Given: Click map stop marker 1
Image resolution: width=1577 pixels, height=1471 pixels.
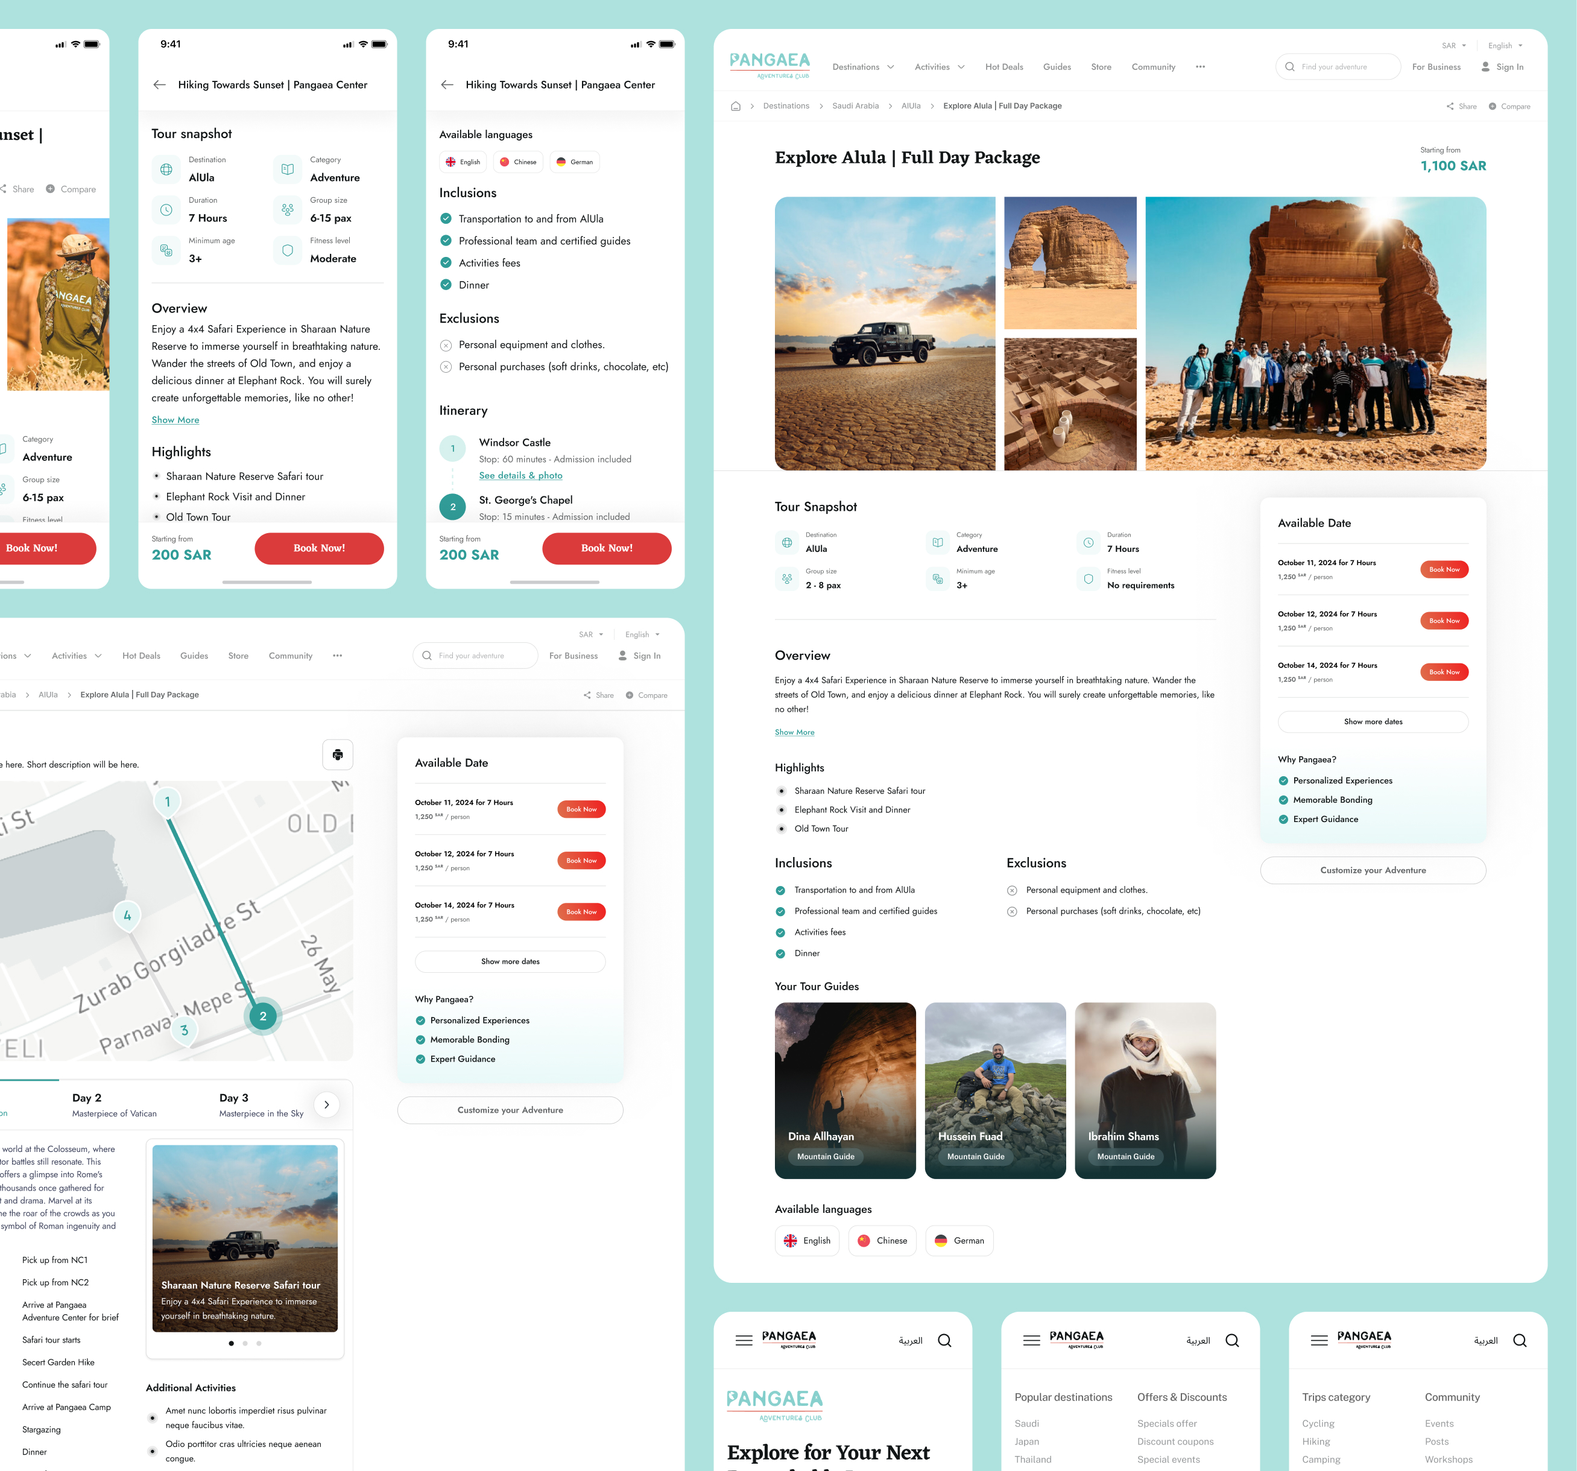Looking at the screenshot, I should (168, 802).
